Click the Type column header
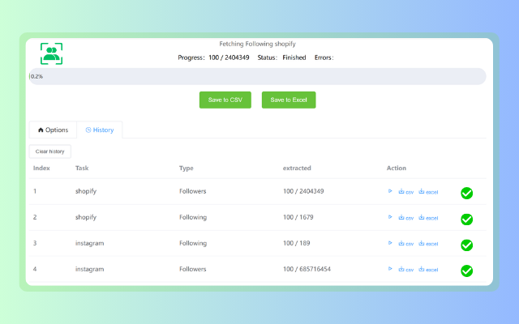 click(x=187, y=168)
